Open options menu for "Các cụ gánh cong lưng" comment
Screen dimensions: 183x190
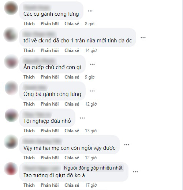click(90, 11)
